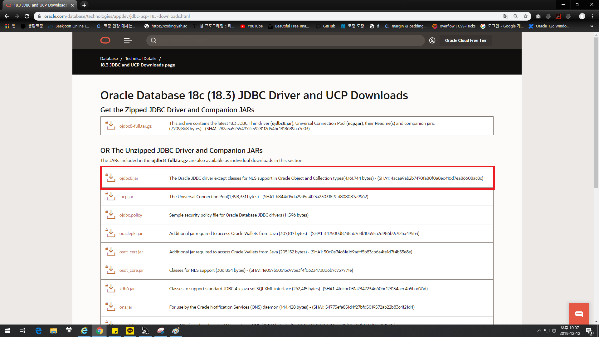The height and width of the screenshot is (337, 599).
Task: Click download icon beside ucp.jar
Action: click(x=110, y=196)
